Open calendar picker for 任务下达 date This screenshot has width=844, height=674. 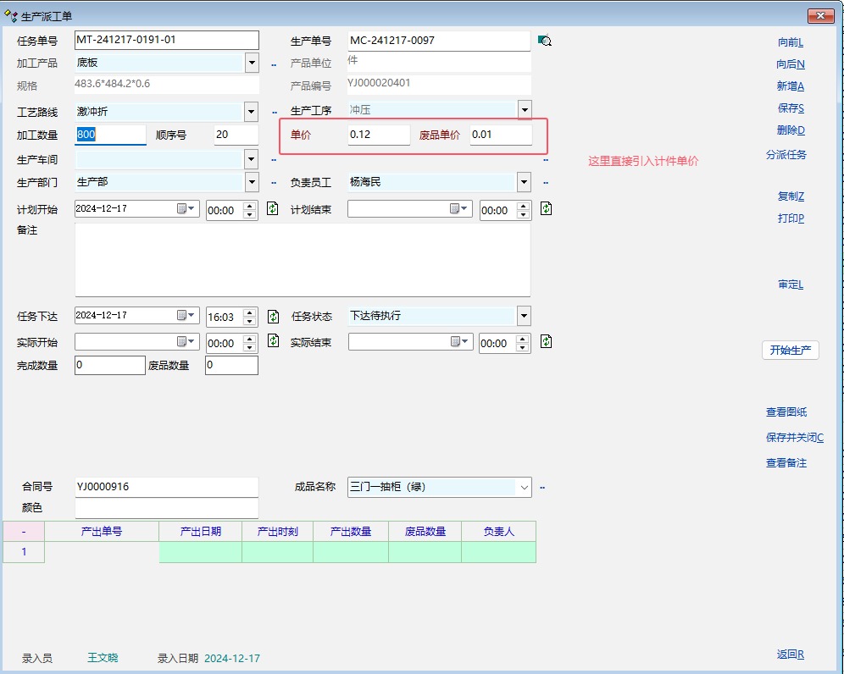click(186, 315)
